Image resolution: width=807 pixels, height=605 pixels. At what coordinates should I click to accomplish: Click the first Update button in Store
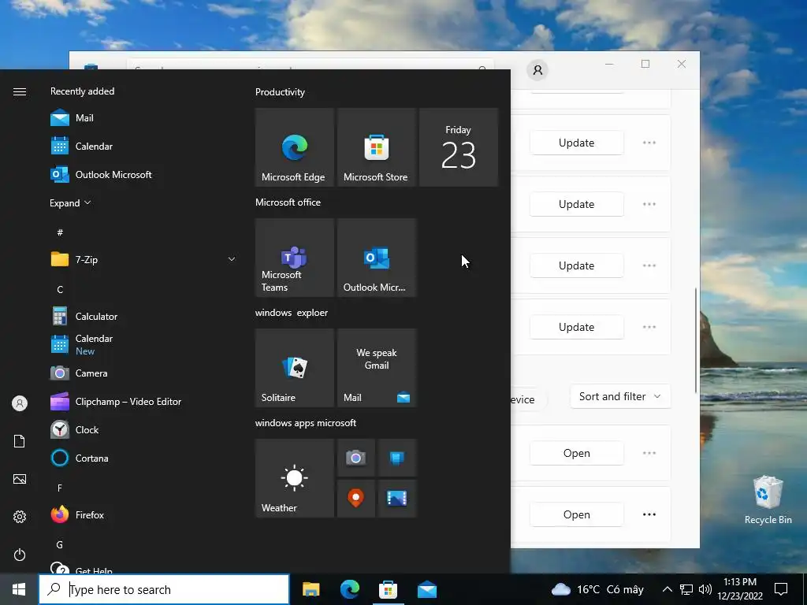tap(576, 143)
